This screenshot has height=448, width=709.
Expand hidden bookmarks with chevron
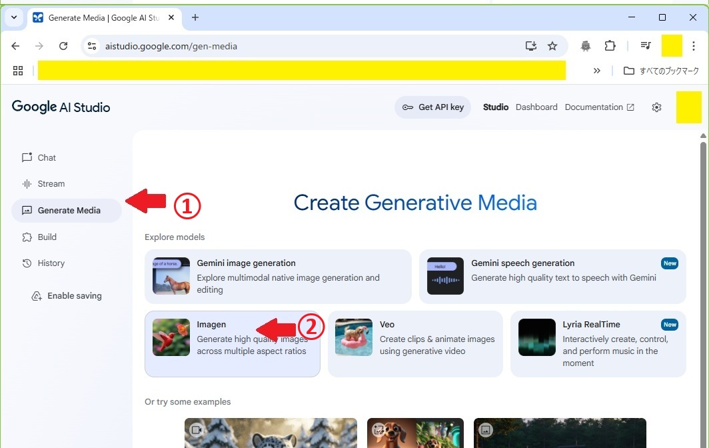(x=597, y=71)
